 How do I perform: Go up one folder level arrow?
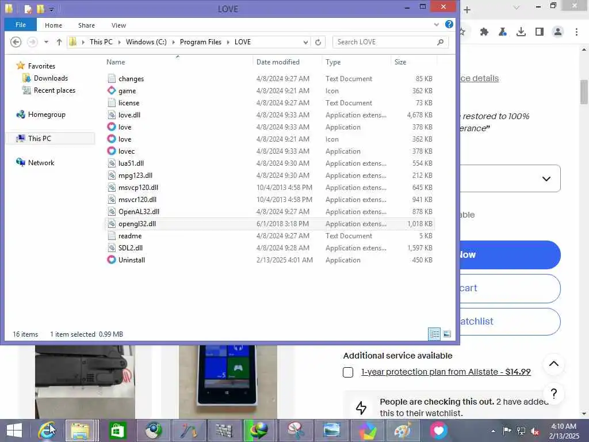pyautogui.click(x=59, y=42)
